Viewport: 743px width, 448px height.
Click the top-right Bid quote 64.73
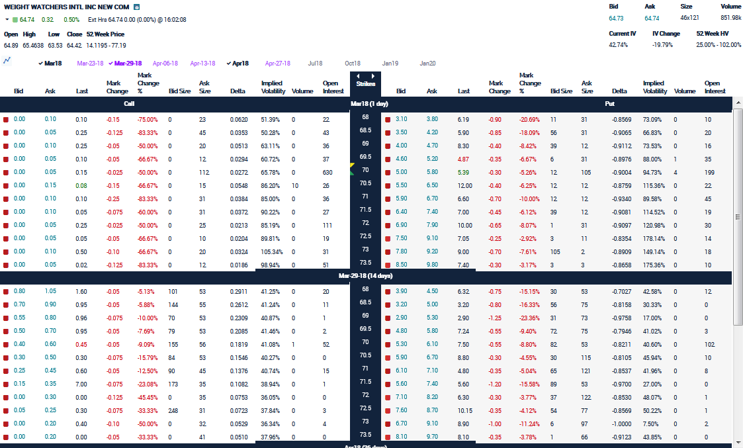click(x=616, y=18)
